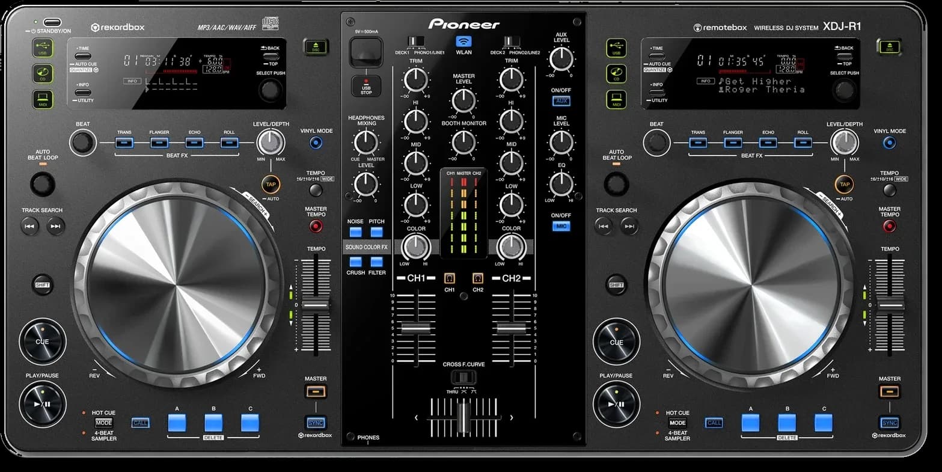Click the crossfader handle
Viewport: 942px width, 472px height.
[463, 418]
